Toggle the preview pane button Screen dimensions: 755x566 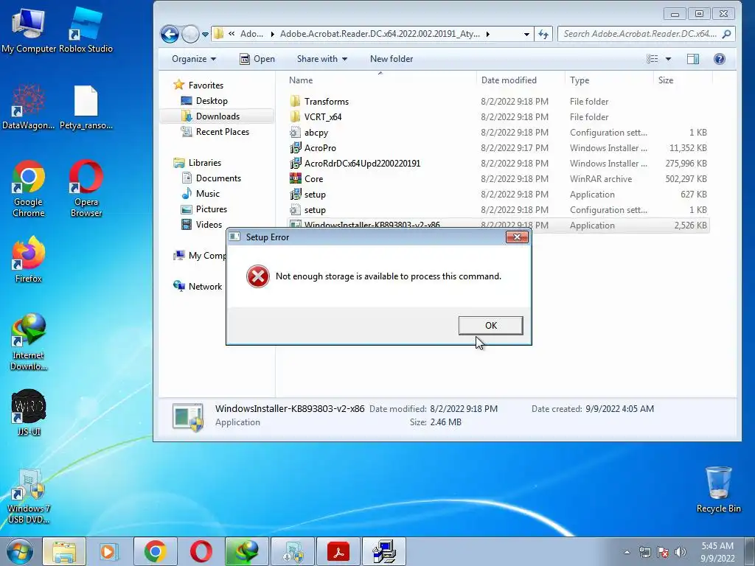693,59
